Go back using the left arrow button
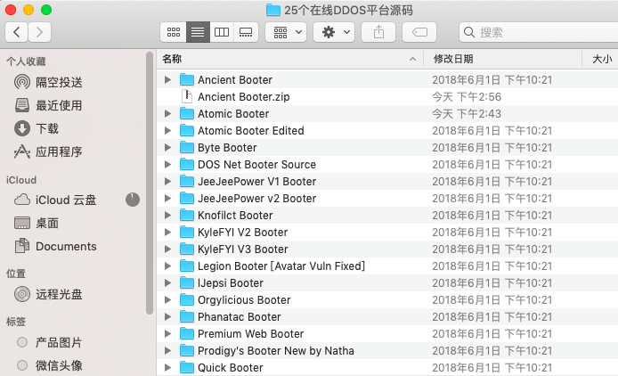The width and height of the screenshot is (618, 376). [17, 32]
